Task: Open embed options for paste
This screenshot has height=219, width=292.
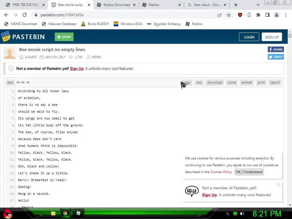Action: tap(247, 82)
